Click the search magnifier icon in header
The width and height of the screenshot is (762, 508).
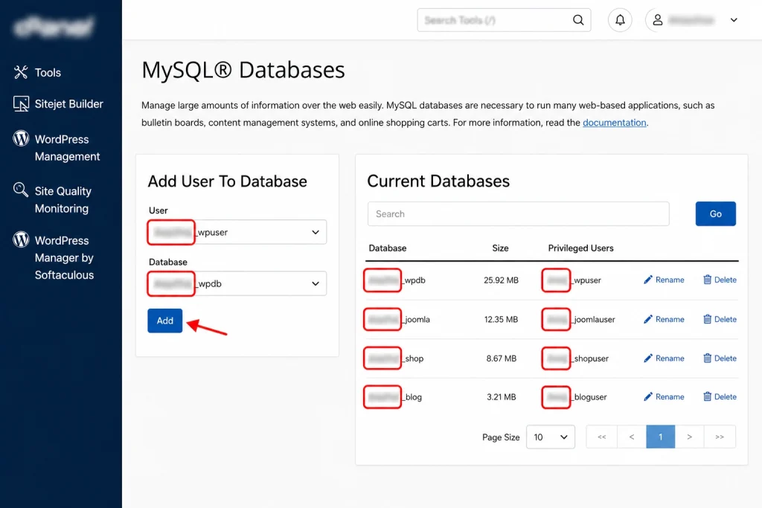click(577, 20)
